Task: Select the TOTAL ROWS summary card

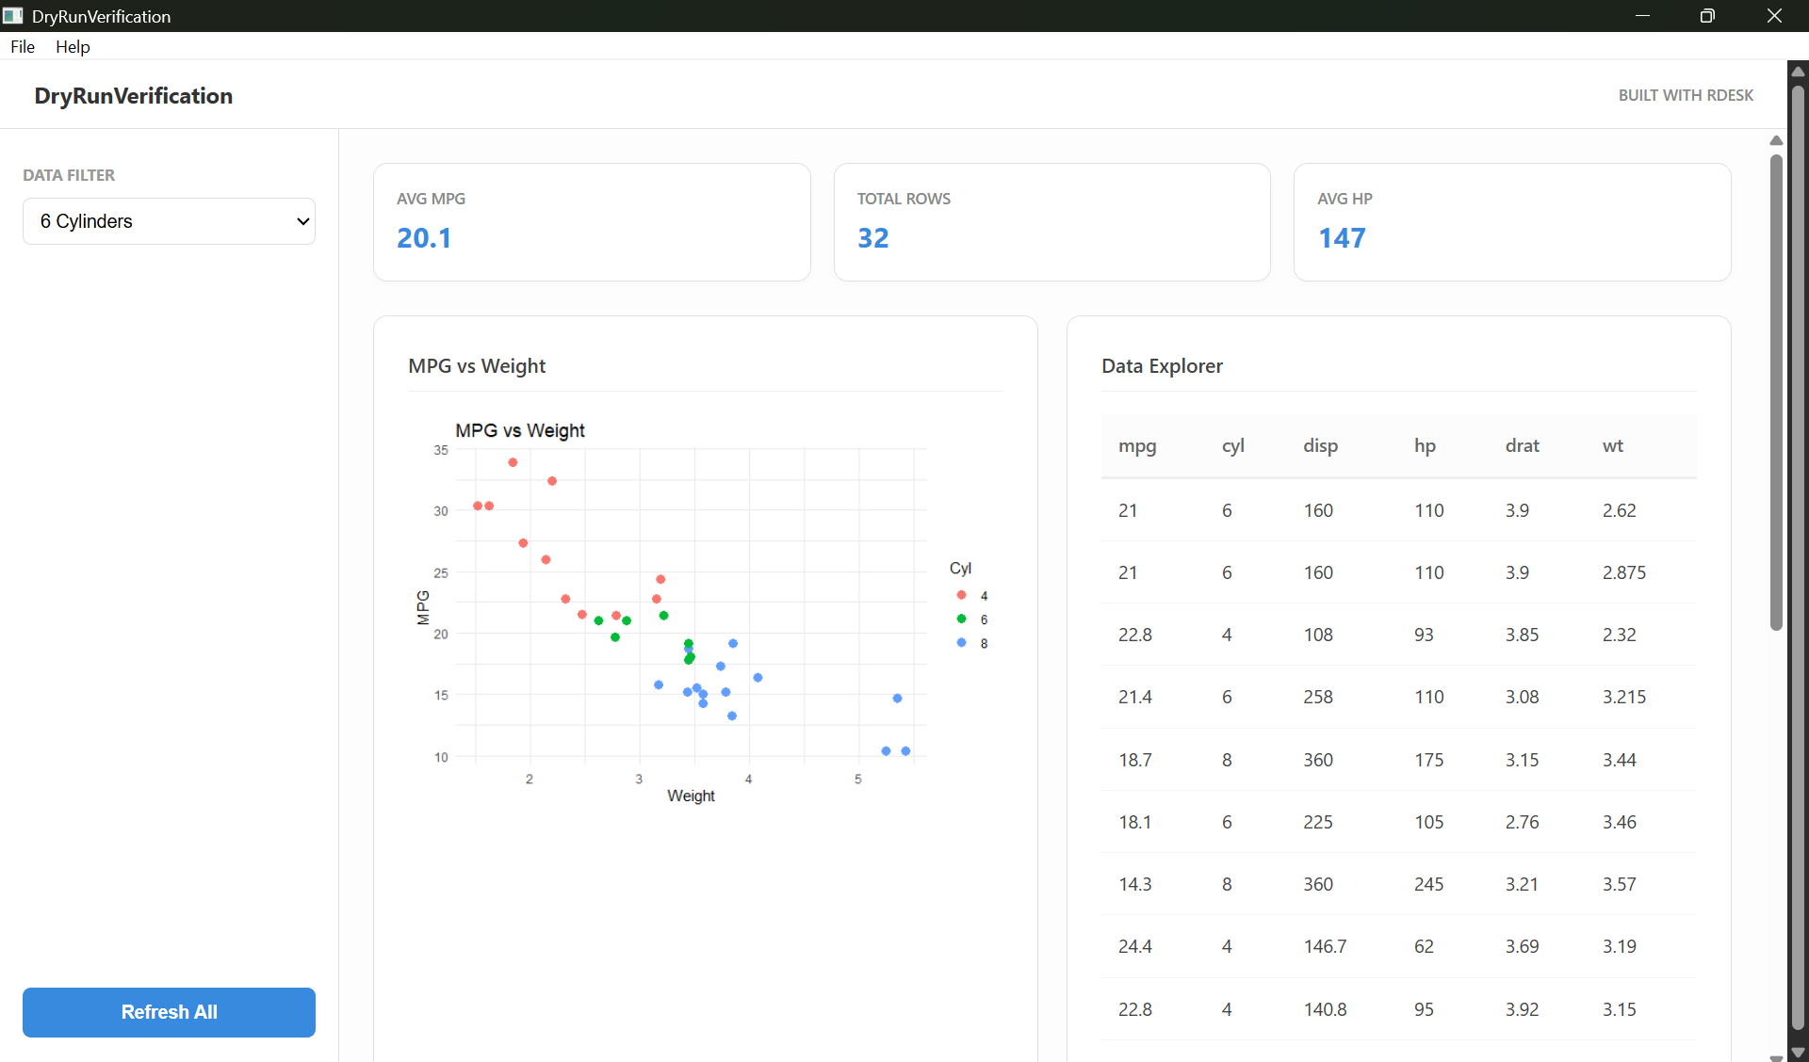Action: [x=1051, y=221]
